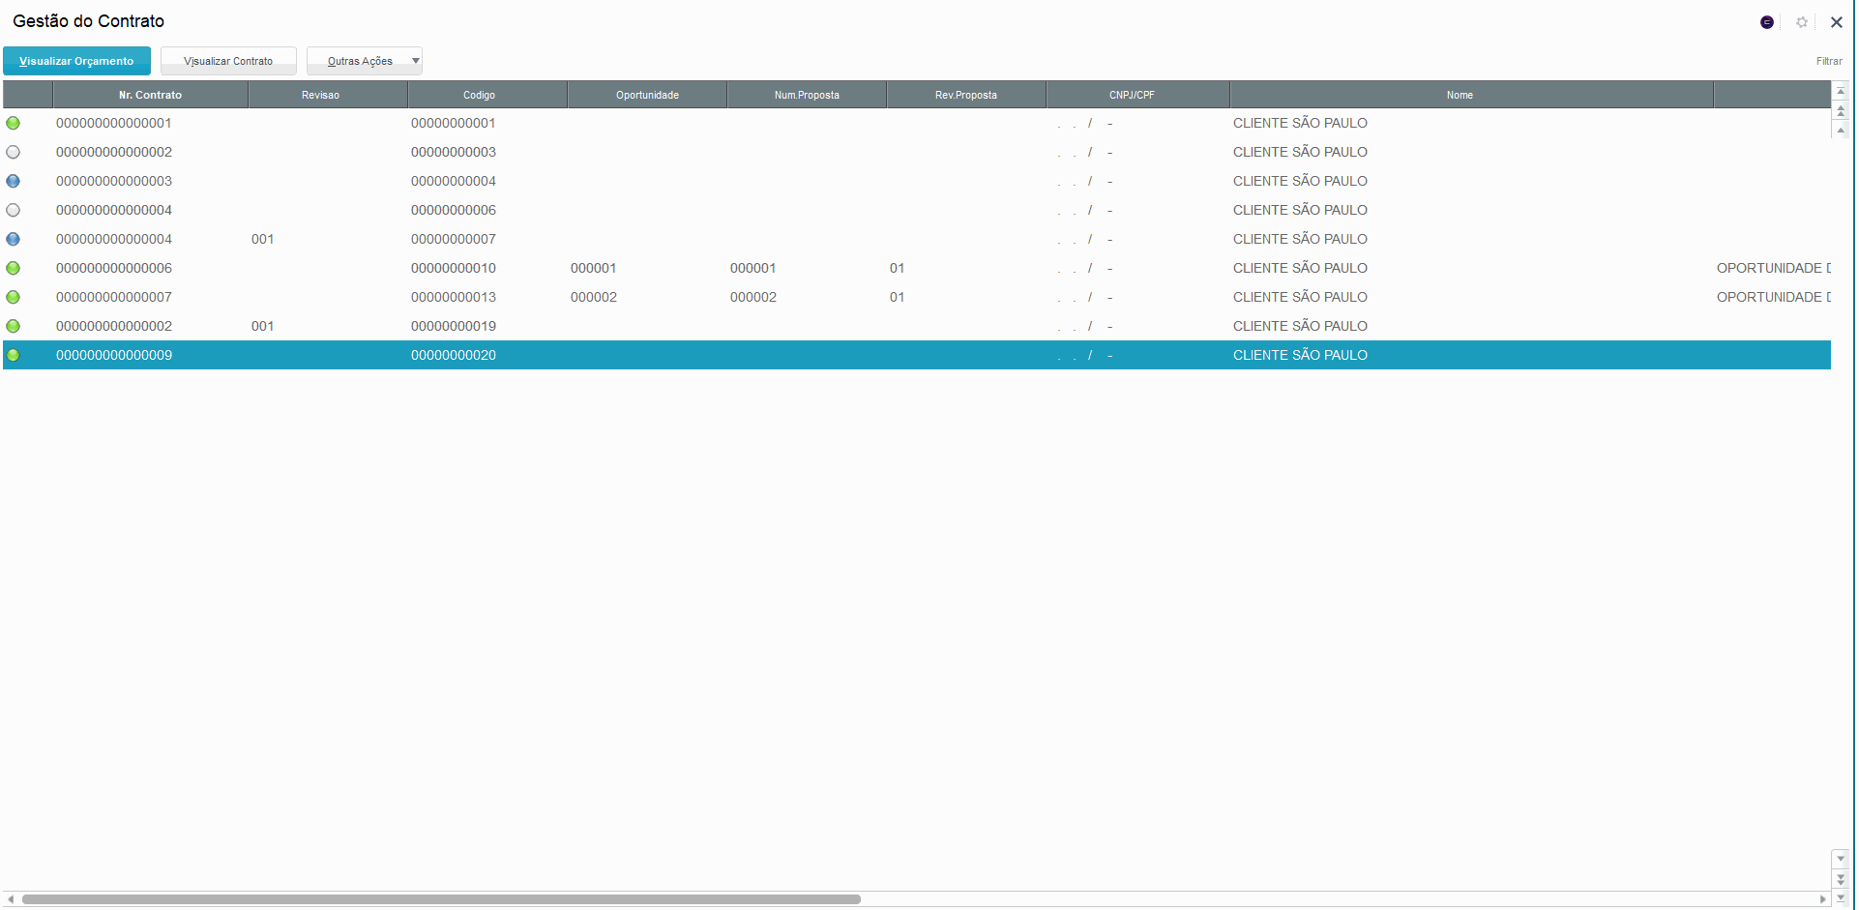The width and height of the screenshot is (1859, 910).
Task: Click codigo cell 00000000003
Action: point(454,152)
